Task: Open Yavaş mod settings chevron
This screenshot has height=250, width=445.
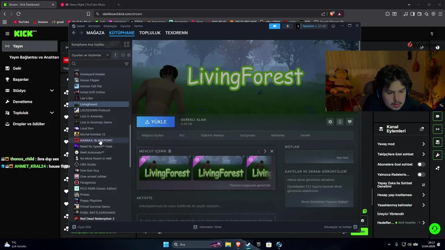Action: point(423,144)
